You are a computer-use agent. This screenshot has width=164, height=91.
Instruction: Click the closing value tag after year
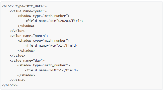[x=17, y=31]
